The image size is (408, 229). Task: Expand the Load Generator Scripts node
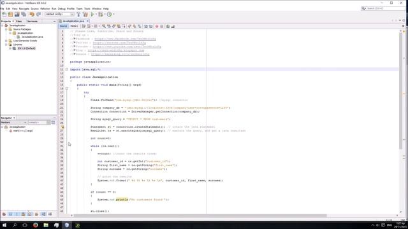click(x=6, y=41)
